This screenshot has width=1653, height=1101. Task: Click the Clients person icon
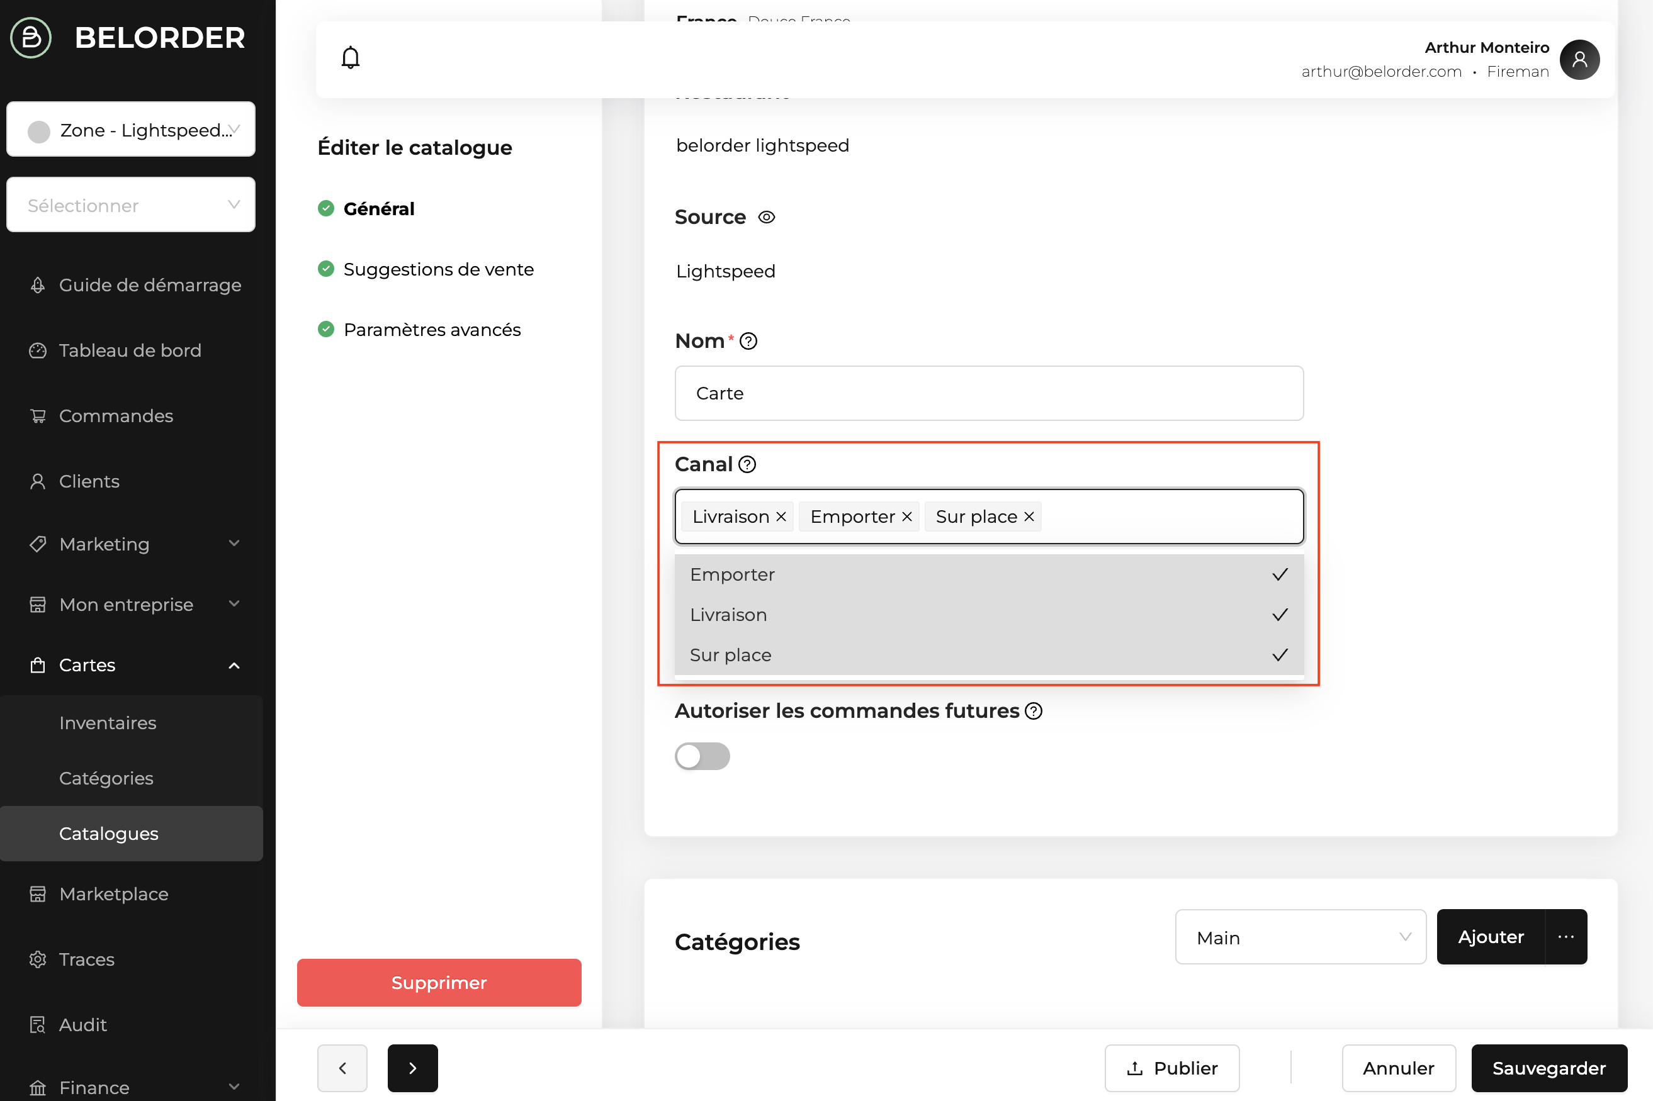(38, 481)
